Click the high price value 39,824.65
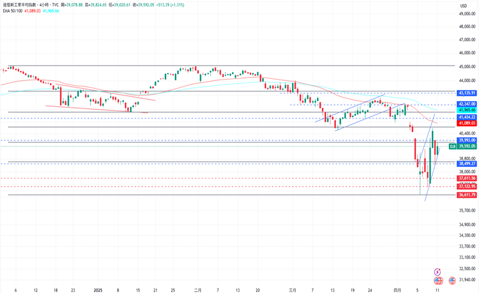The image size is (479, 294). point(98,5)
